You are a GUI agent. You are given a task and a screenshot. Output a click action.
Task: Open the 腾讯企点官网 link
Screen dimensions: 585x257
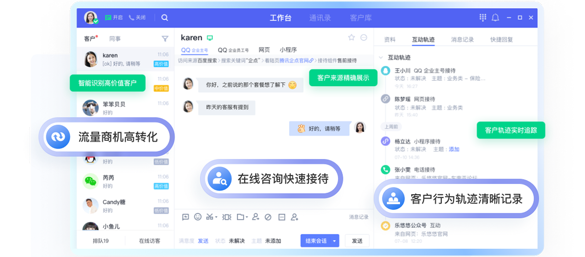click(296, 61)
